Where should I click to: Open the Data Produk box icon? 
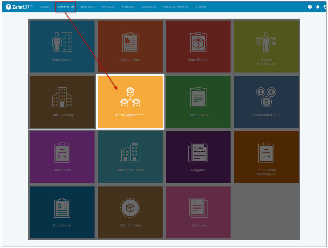point(198,42)
